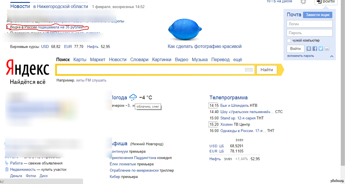The height and width of the screenshot is (184, 345).
Task: Open 'Как сделать фотографию красивой' link
Action: tap(205, 46)
